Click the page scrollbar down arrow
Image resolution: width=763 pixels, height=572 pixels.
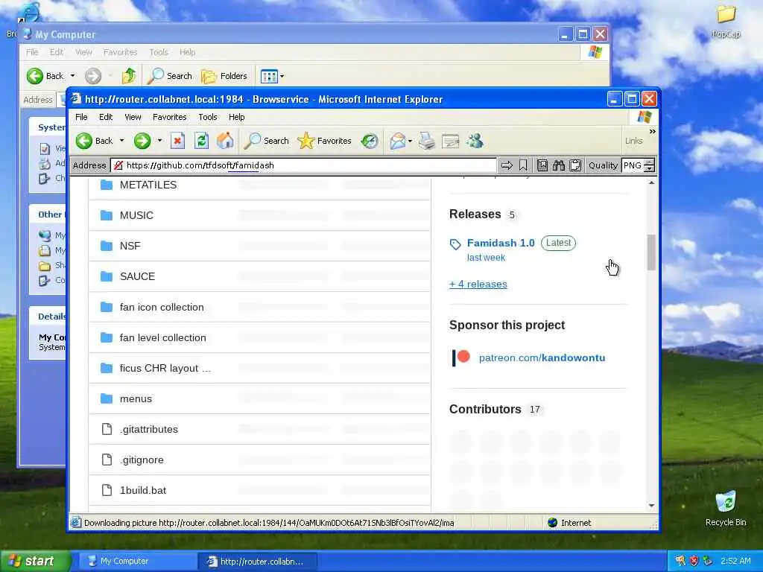tap(651, 506)
